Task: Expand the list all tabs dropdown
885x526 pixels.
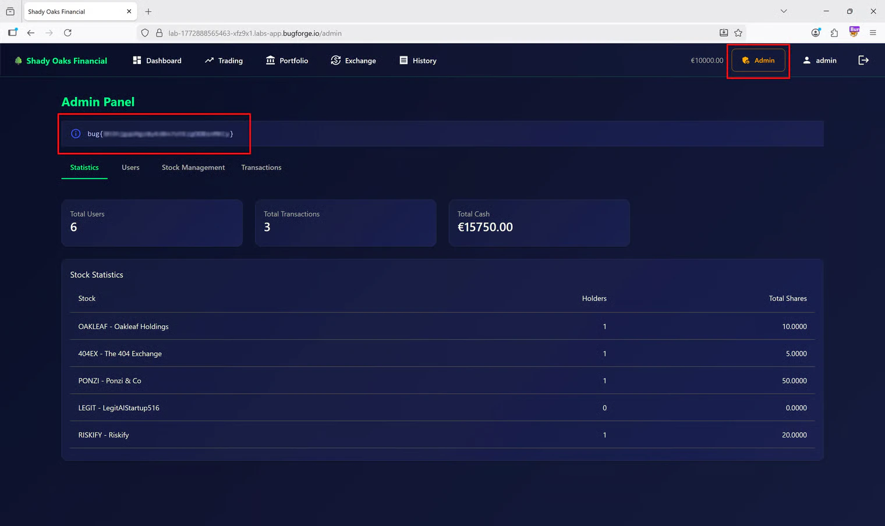Action: click(784, 11)
